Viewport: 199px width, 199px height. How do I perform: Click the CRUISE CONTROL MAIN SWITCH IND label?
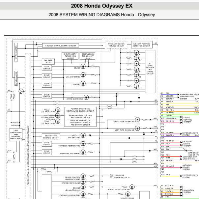tap(72, 178)
